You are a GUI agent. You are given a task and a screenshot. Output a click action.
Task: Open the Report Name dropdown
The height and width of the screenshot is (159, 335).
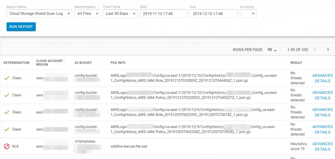[39, 13]
